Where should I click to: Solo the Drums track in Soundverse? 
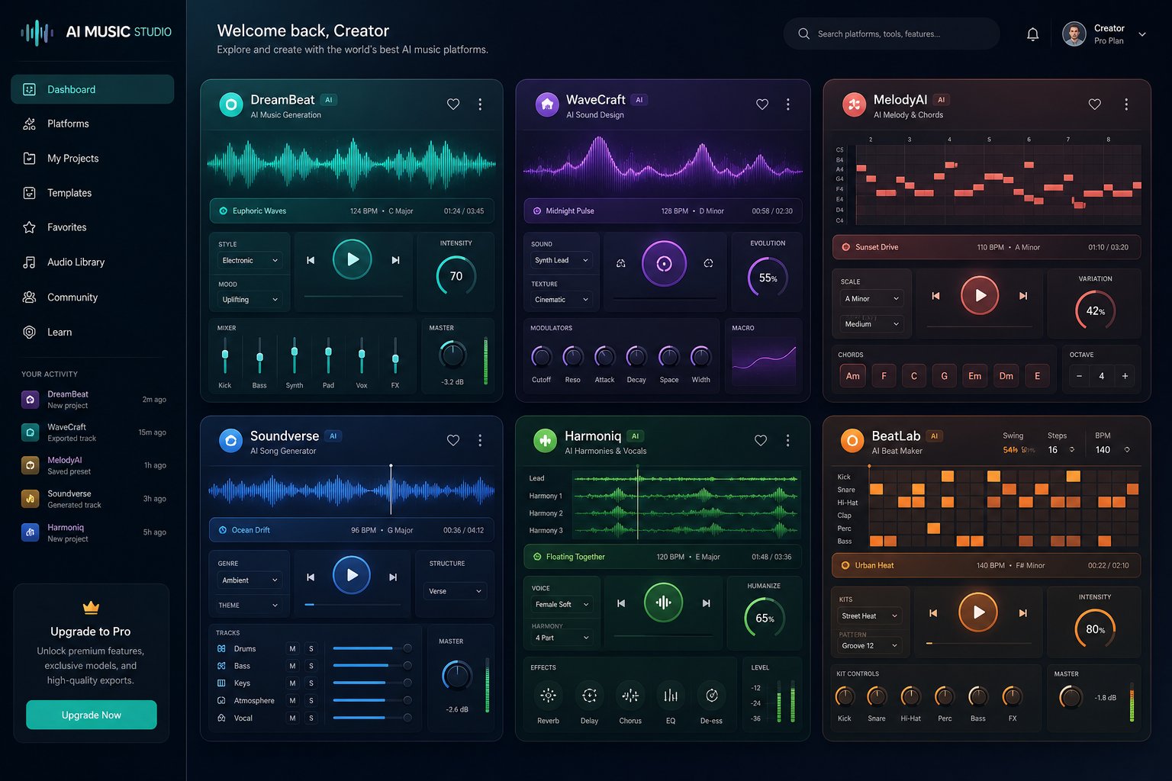[311, 649]
